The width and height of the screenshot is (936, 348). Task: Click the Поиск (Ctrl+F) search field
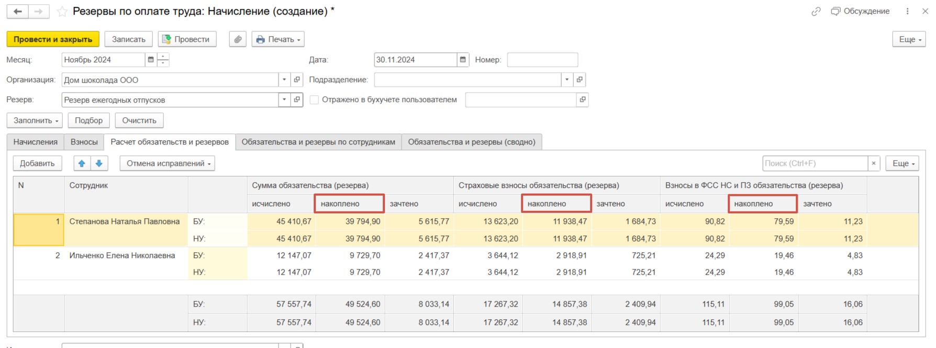click(x=815, y=163)
